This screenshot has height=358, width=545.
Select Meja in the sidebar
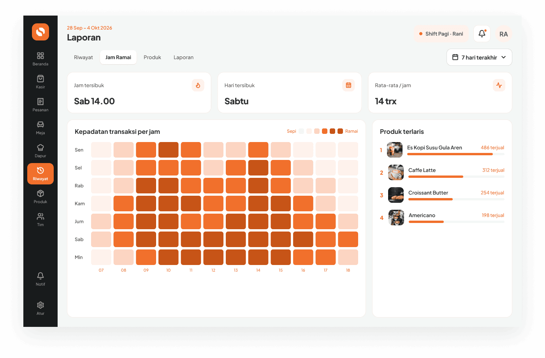40,128
